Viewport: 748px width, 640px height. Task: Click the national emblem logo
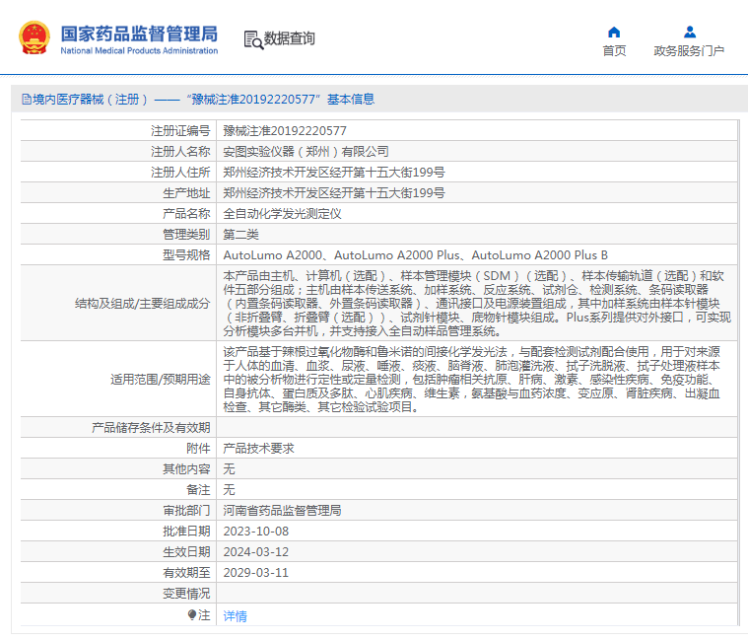pos(34,37)
